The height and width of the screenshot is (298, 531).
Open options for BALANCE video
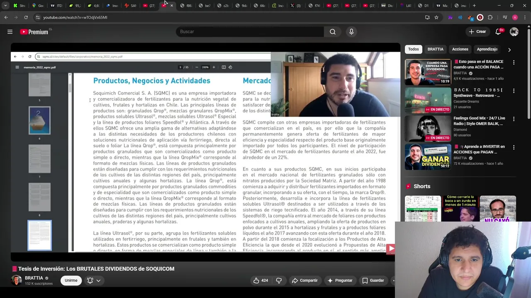[x=514, y=62]
